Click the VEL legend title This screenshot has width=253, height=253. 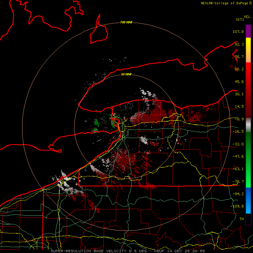pyautogui.click(x=247, y=17)
